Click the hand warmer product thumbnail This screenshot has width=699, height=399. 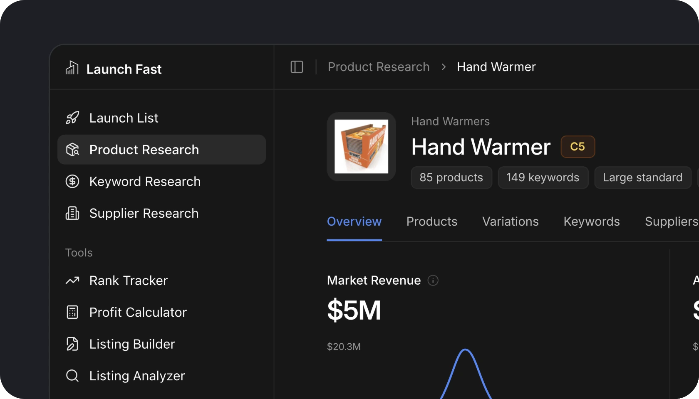click(361, 147)
